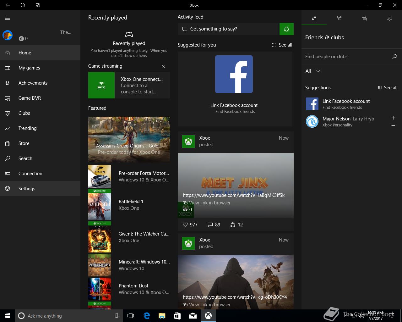The width and height of the screenshot is (402, 322).
Task: Click See all next to Suggestions
Action: click(x=388, y=88)
